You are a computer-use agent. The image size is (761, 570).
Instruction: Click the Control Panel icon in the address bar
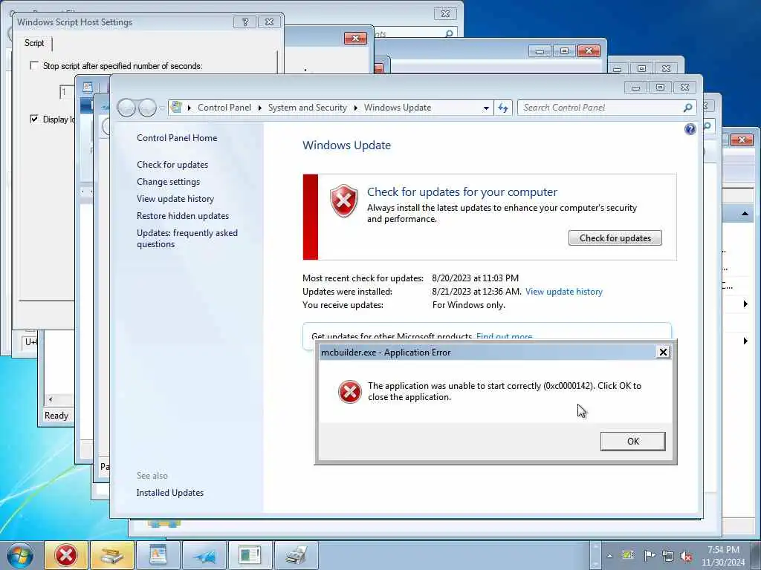[x=177, y=107]
